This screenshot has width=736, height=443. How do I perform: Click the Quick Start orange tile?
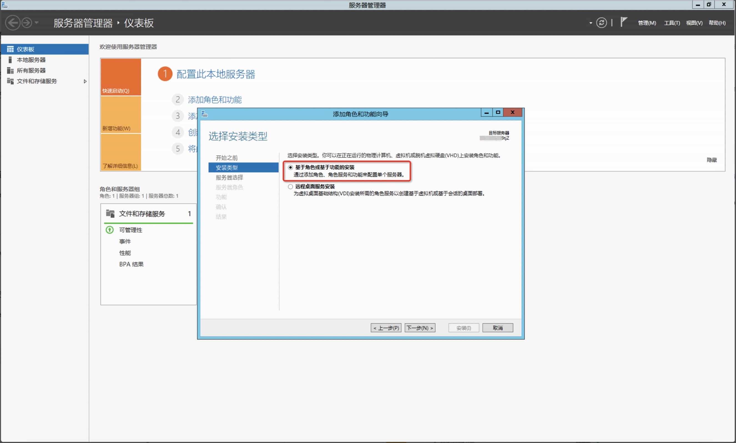121,77
